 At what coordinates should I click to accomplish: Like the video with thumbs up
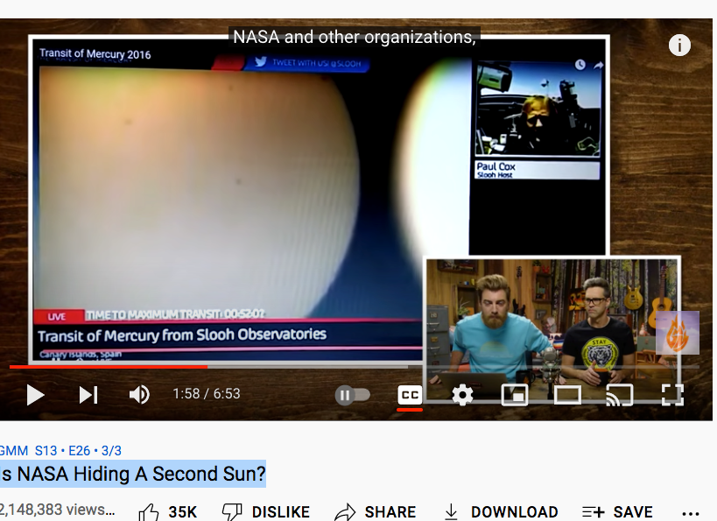click(x=168, y=512)
